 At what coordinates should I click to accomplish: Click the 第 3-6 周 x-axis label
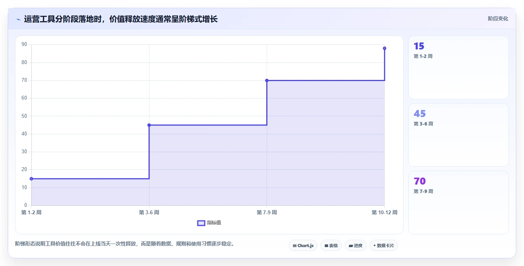pos(149,212)
